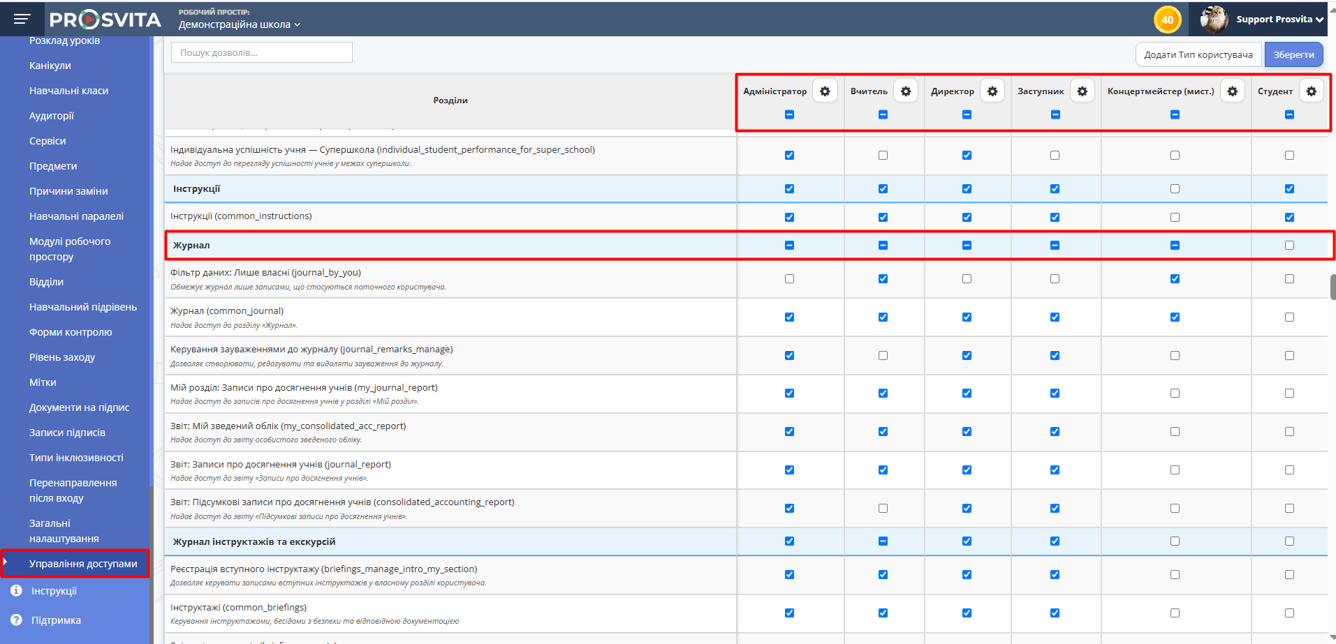Image resolution: width=1336 pixels, height=644 pixels.
Task: Open Канікули in sidebar
Action: click(x=50, y=66)
